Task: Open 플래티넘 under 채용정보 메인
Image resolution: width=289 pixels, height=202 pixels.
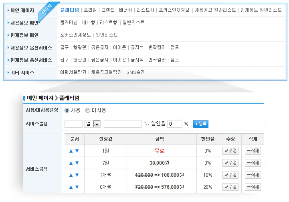Action: click(69, 22)
